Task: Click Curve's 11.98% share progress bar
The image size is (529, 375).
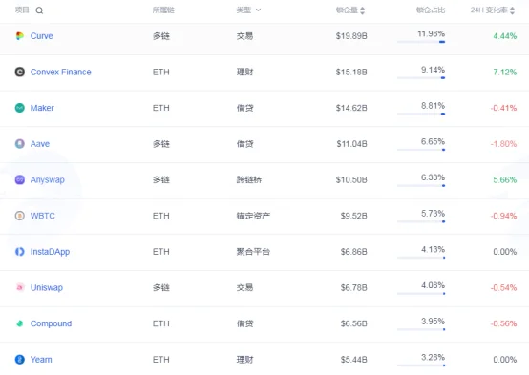Action: tap(421, 42)
